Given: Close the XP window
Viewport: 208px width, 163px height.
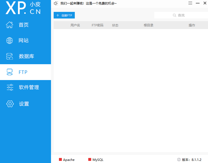Looking at the screenshot, I should click(x=205, y=3).
